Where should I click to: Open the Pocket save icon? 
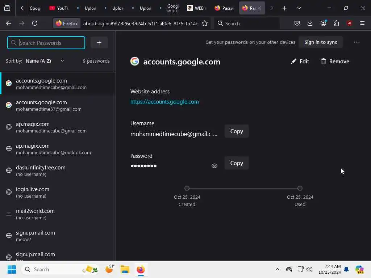pyautogui.click(x=297, y=23)
